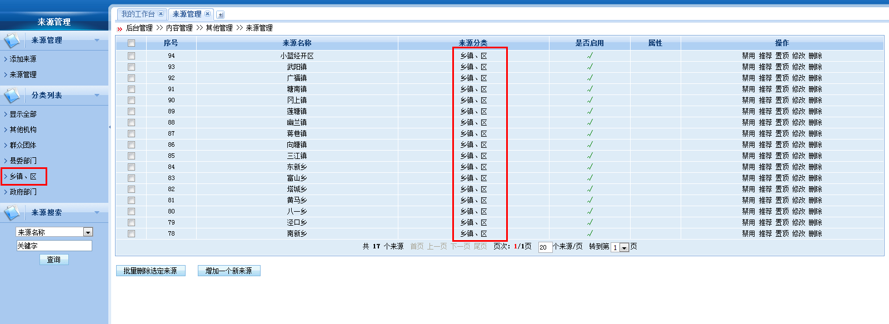This screenshot has width=889, height=324.
Task: Close the 来源管理 tab with its X icon
Action: click(x=208, y=14)
